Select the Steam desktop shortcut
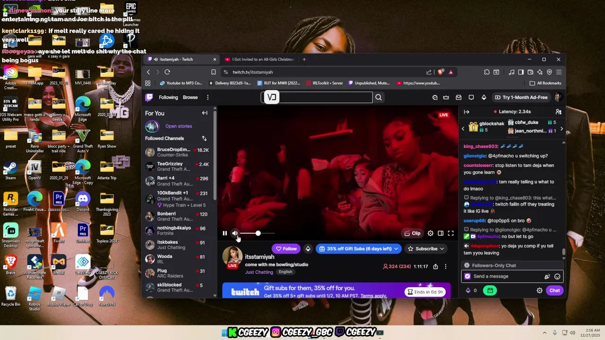Image resolution: width=605 pixels, height=340 pixels. point(10,170)
